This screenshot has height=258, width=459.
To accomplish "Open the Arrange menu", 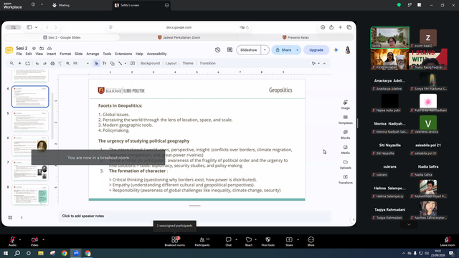I will (x=93, y=54).
